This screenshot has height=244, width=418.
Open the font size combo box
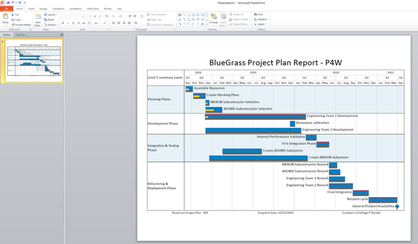point(88,16)
